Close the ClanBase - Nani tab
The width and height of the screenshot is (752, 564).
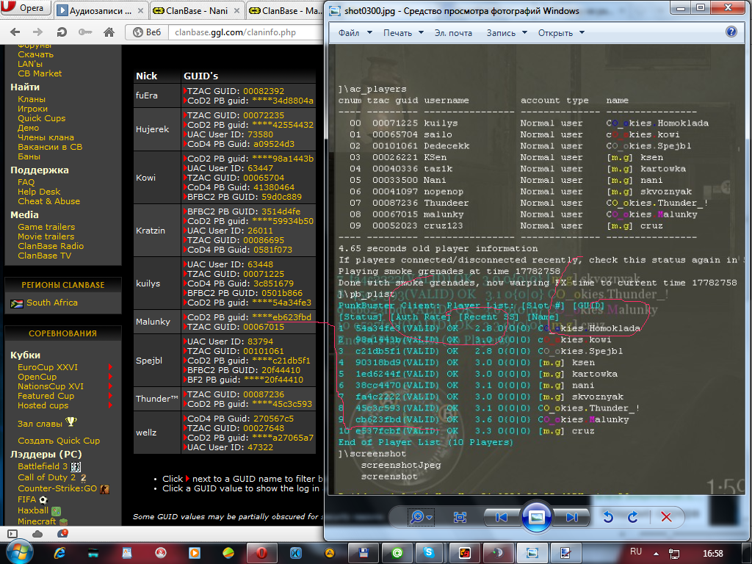(x=237, y=10)
